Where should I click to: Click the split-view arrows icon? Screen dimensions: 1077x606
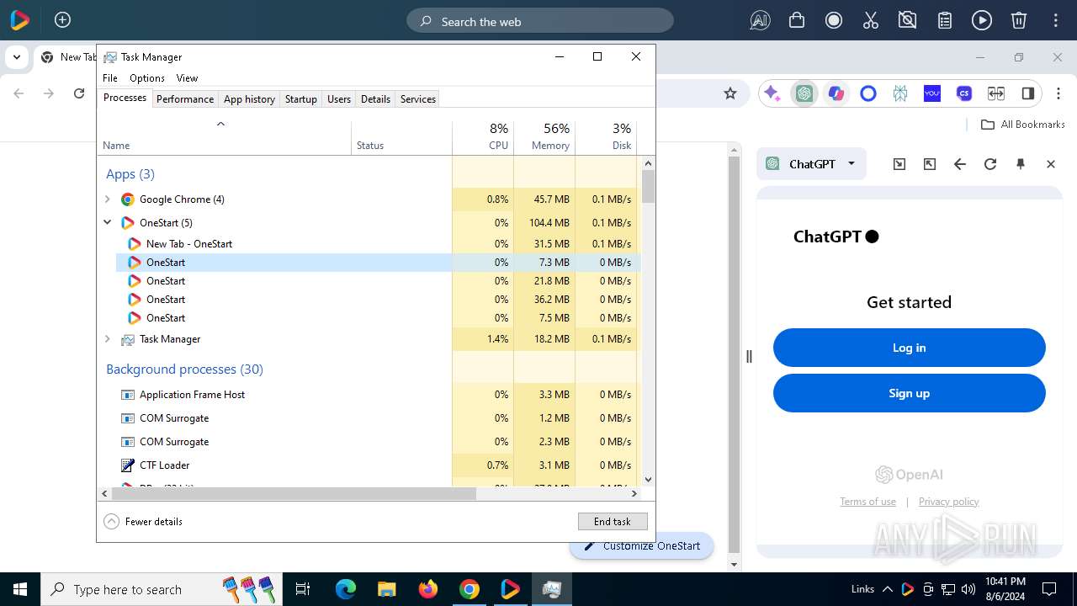(996, 93)
